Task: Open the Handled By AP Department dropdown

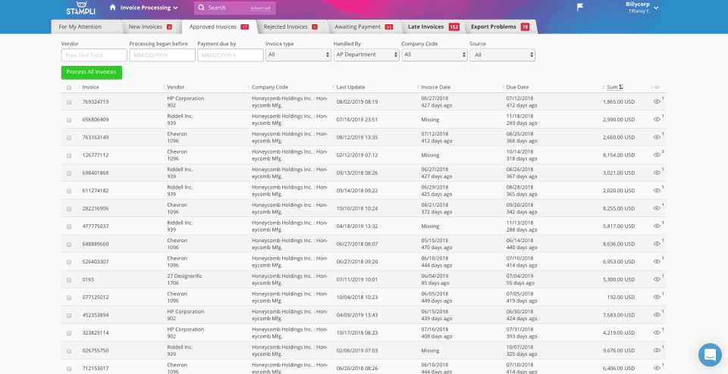Action: pos(366,55)
